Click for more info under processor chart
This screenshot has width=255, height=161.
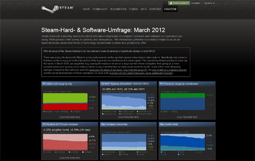(187, 117)
